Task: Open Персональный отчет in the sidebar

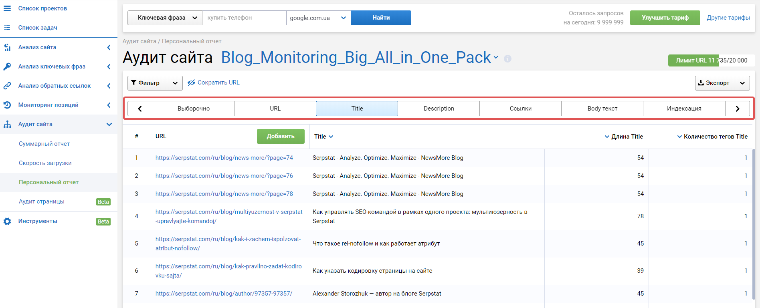Action: 49,182
